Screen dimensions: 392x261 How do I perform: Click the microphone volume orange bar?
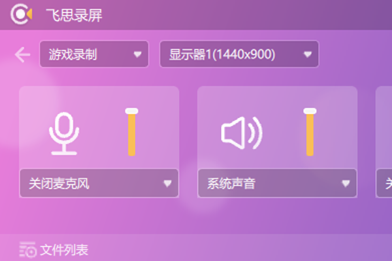click(132, 135)
